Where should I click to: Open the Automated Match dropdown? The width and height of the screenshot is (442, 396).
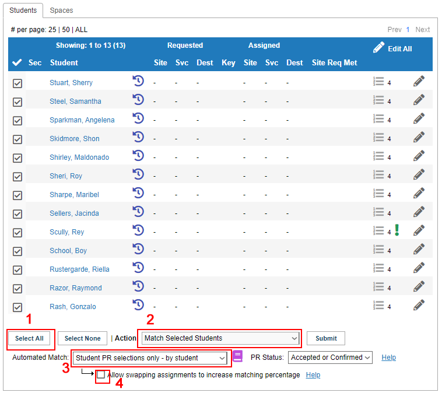(x=150, y=358)
